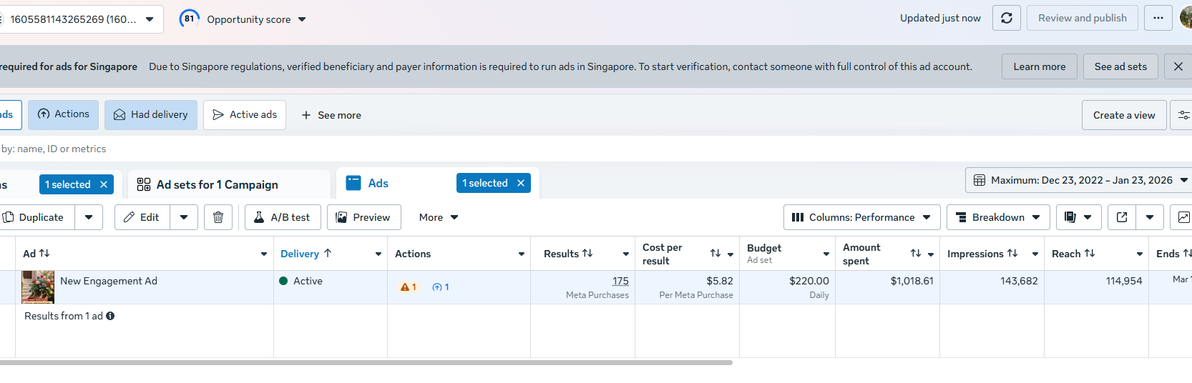
Task: Click the New Engagement Ad thumbnail
Action: pos(38,287)
